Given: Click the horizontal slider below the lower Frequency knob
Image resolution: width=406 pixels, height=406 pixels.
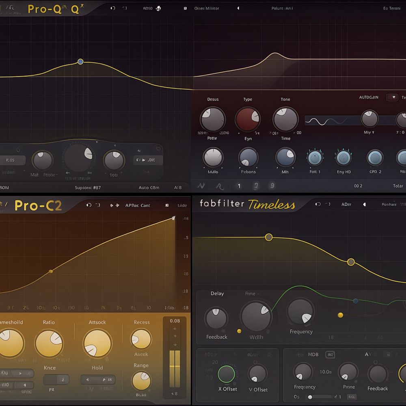Looking at the screenshot, I should (321, 397).
